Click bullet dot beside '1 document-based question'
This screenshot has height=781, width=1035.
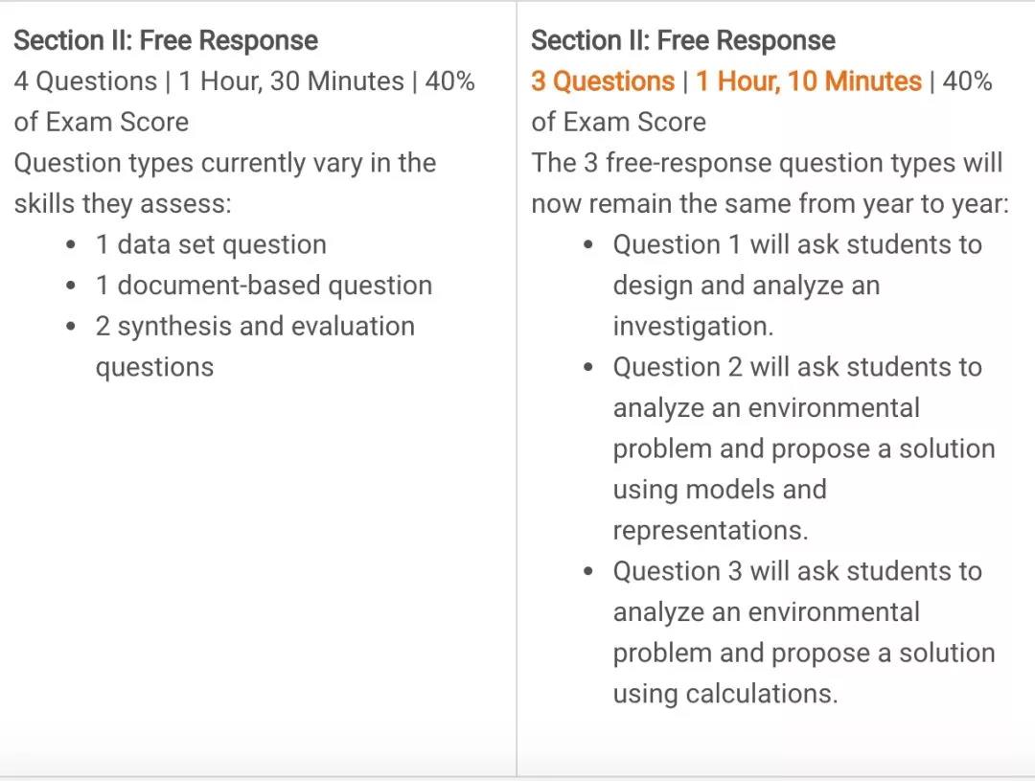(x=71, y=287)
